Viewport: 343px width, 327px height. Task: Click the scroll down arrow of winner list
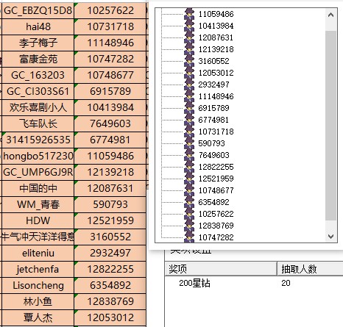pyautogui.click(x=330, y=236)
